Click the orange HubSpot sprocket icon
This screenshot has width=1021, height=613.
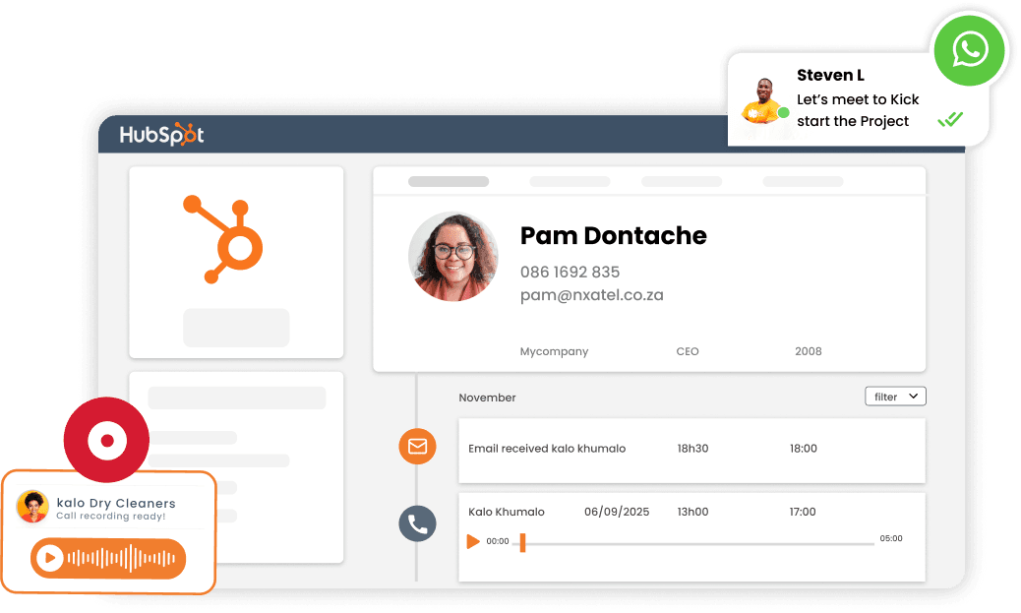point(223,239)
